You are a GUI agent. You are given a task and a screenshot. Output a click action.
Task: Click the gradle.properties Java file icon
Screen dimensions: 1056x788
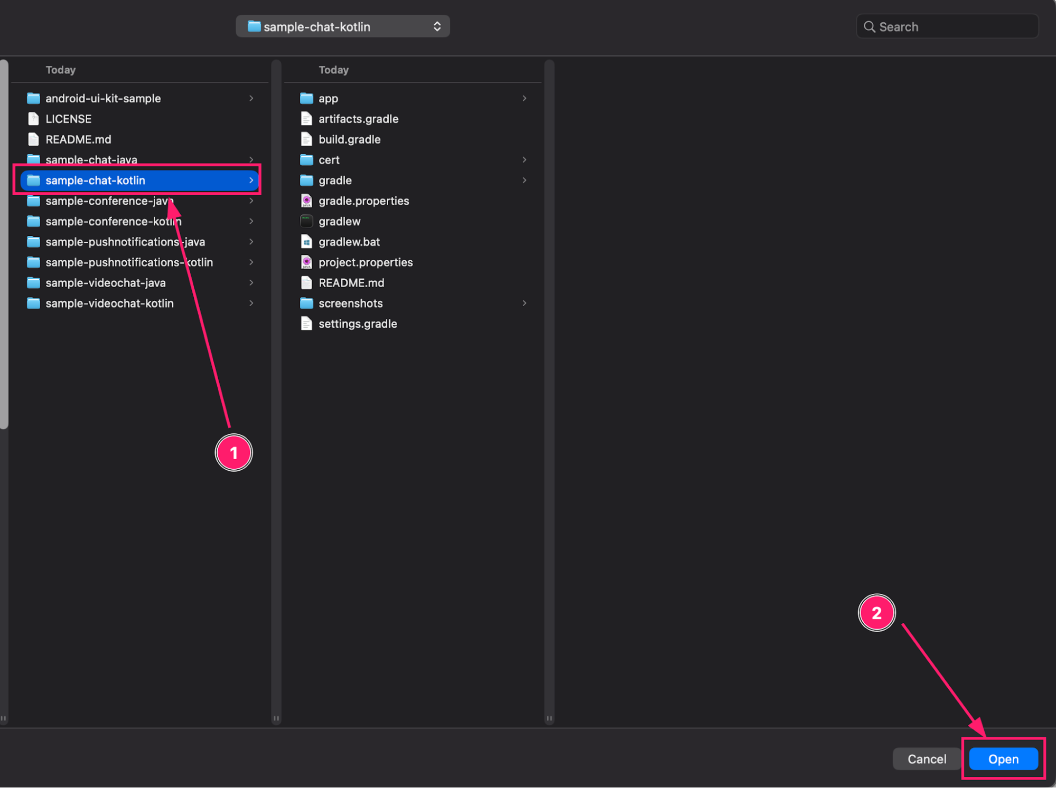(x=306, y=201)
